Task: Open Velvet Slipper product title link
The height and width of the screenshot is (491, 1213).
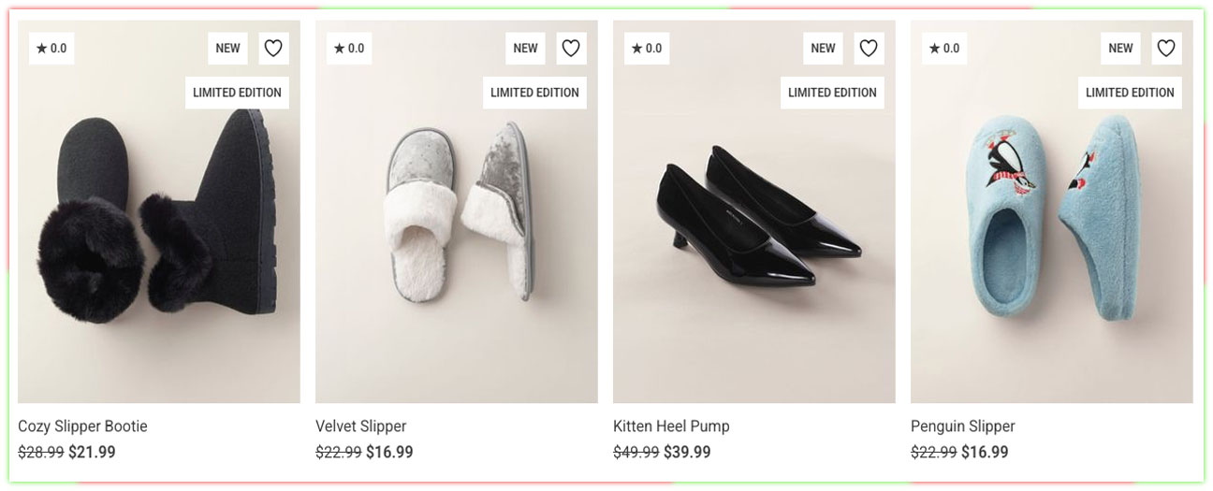Action: coord(360,426)
